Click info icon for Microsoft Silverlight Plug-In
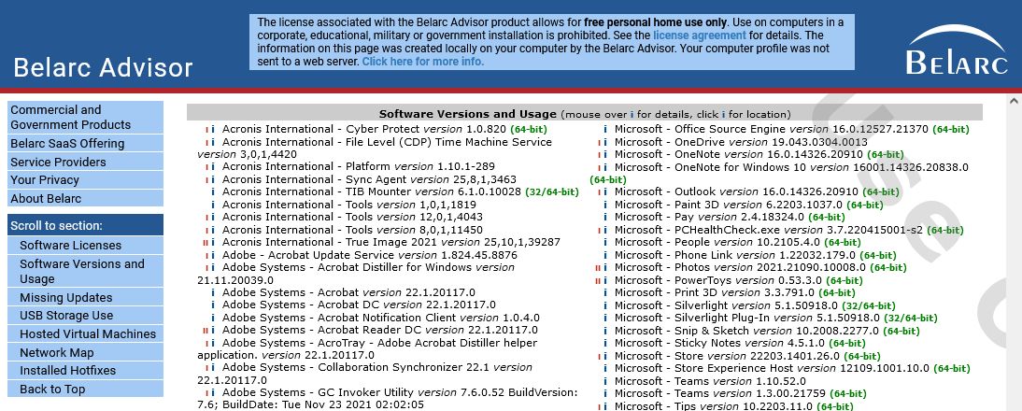The width and height of the screenshot is (1022, 411). pos(604,318)
